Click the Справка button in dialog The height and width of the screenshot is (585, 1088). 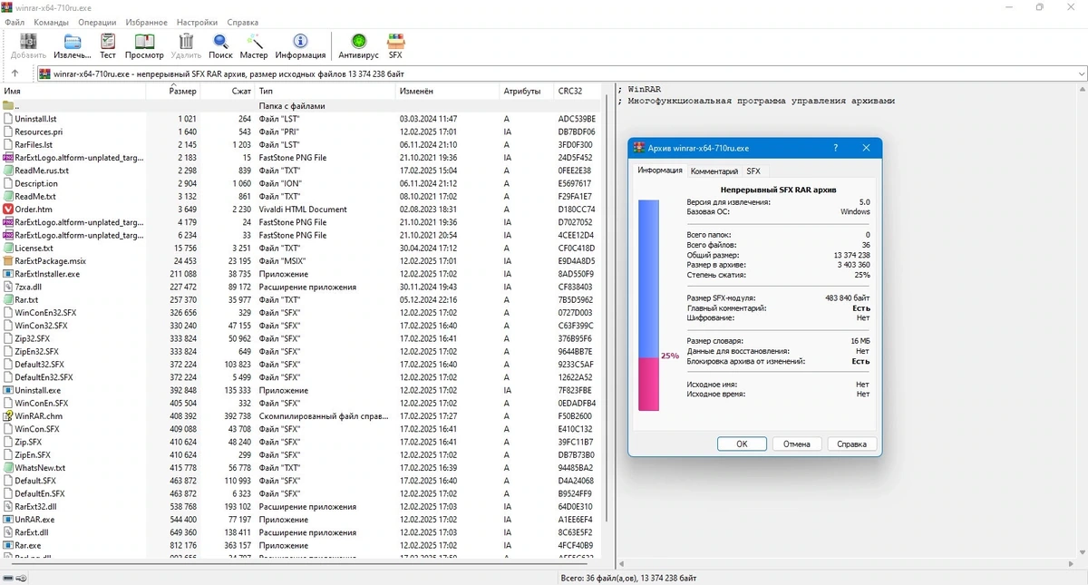(x=852, y=444)
